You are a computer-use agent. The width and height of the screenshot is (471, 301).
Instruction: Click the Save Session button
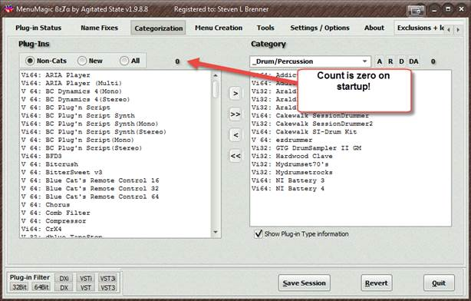point(304,283)
